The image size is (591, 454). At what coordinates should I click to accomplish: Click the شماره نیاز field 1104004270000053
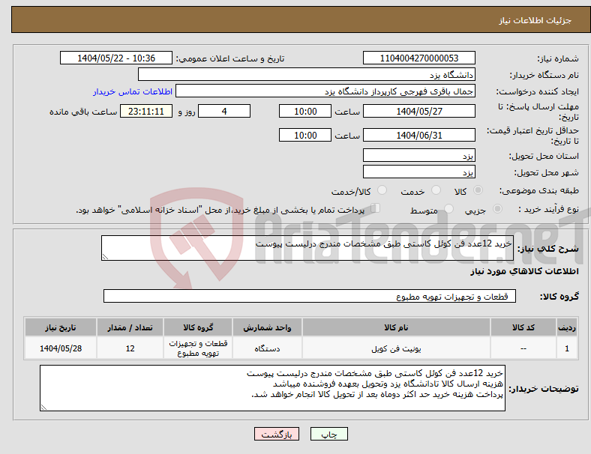click(x=419, y=58)
